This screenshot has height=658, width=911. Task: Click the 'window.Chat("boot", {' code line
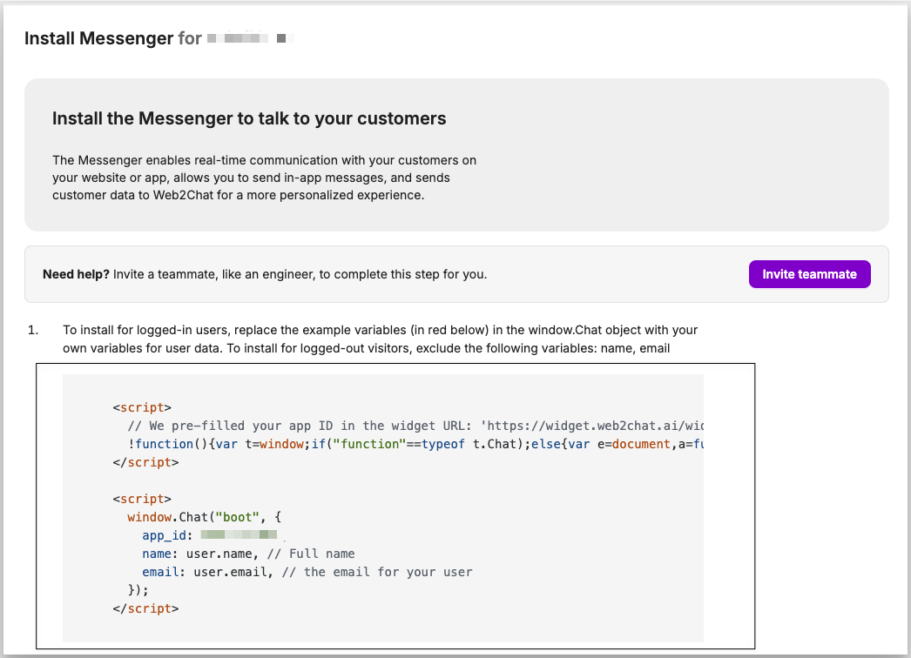tap(205, 517)
